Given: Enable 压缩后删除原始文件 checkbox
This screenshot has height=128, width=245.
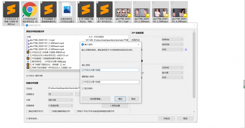Looking at the screenshot, I should tap(50, 111).
